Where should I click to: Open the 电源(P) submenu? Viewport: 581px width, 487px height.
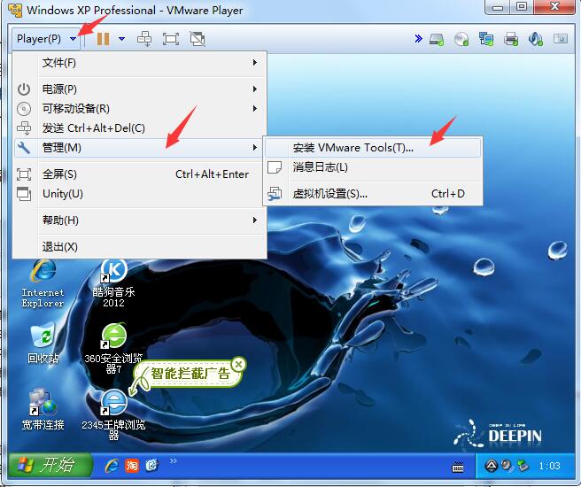pos(139,89)
